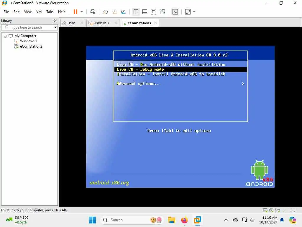Open the S&P 500 widget
Screen dimensions: 302x227
pyautogui.click(x=17, y=220)
